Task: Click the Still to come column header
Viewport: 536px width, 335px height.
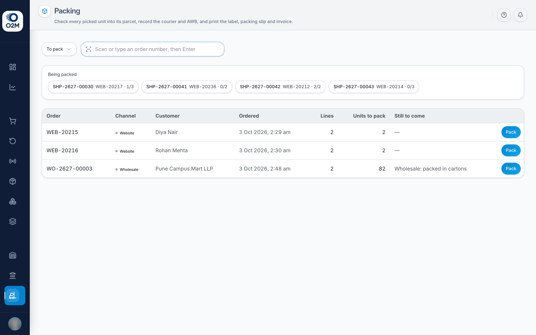Action: (410, 116)
